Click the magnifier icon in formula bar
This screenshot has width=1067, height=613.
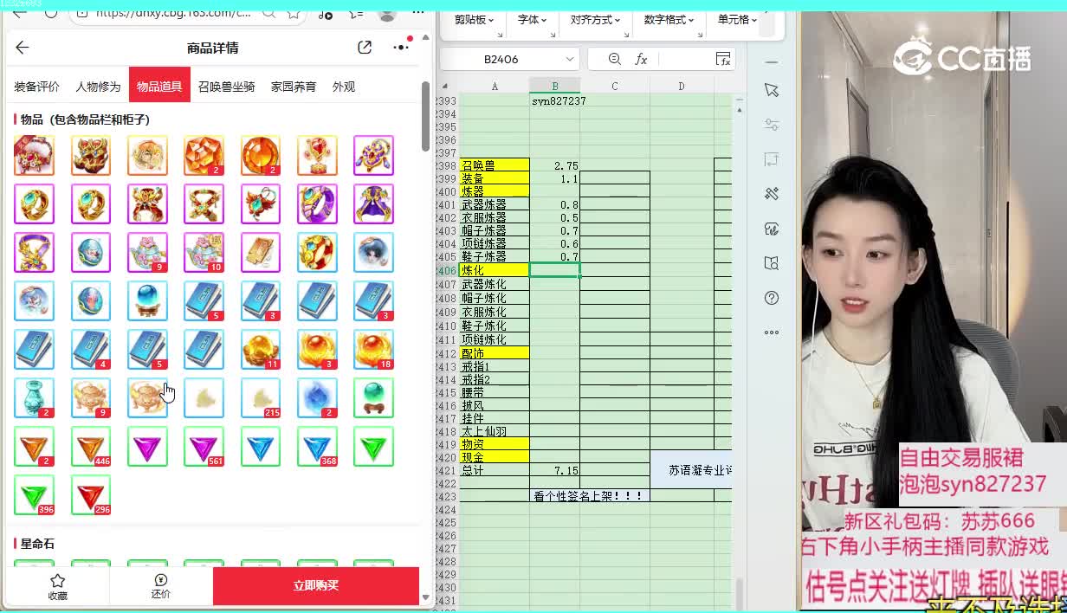tap(614, 59)
